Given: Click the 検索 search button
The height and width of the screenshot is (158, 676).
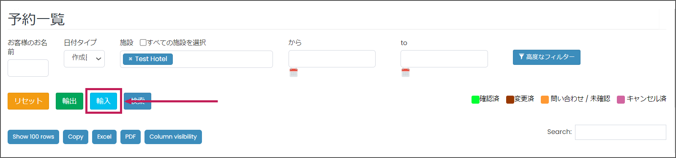Looking at the screenshot, I should point(138,101).
